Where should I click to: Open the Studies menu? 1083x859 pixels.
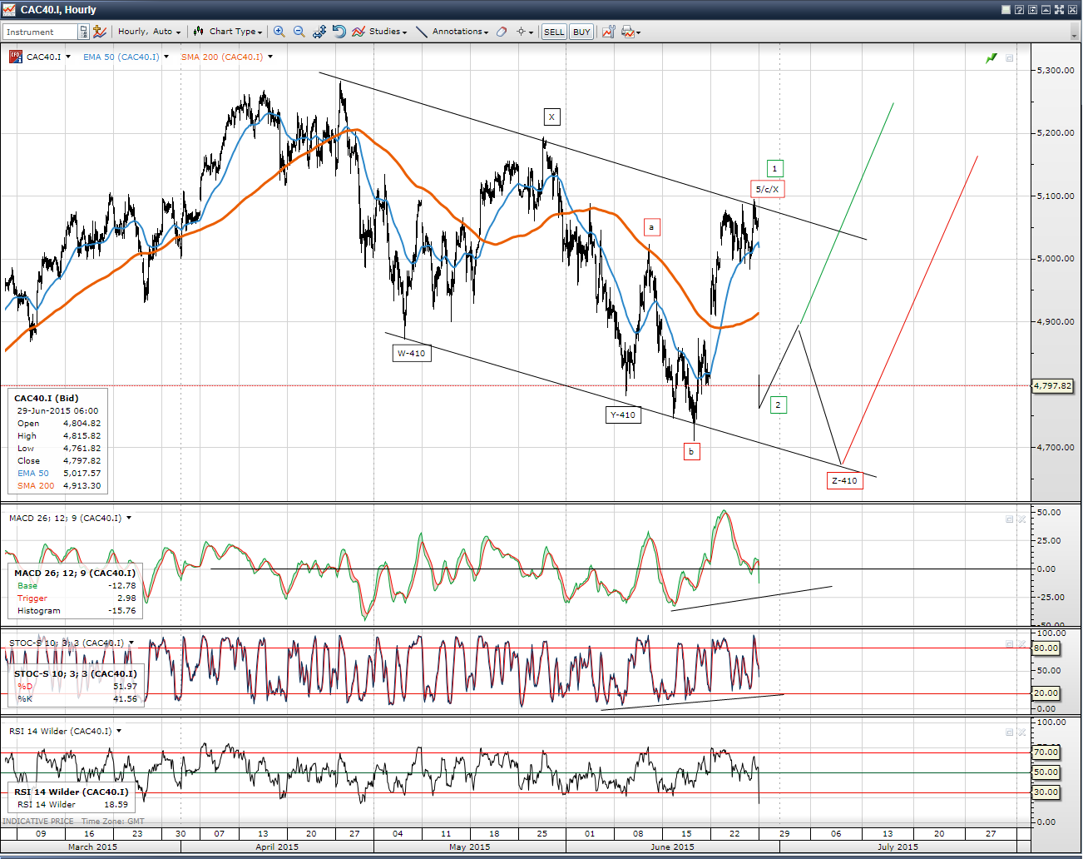pyautogui.click(x=384, y=32)
